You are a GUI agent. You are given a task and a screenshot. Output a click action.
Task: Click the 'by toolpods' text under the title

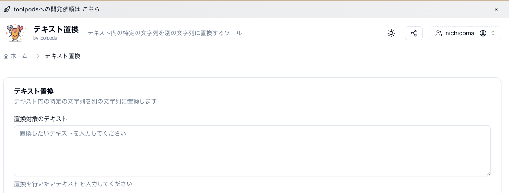point(45,38)
